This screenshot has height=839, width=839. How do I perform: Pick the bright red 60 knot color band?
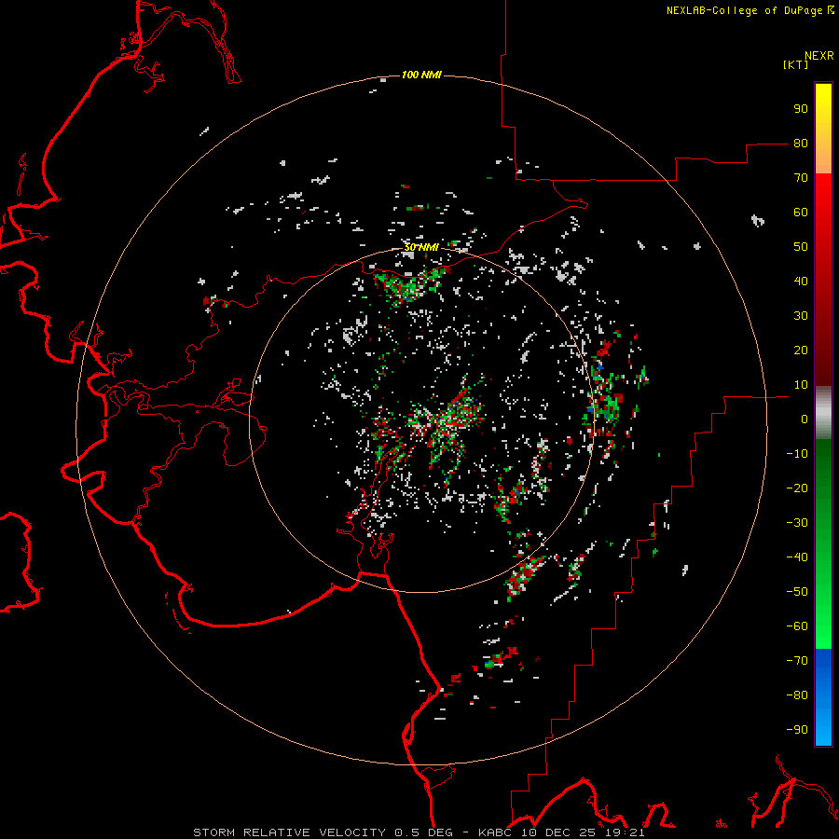[823, 213]
